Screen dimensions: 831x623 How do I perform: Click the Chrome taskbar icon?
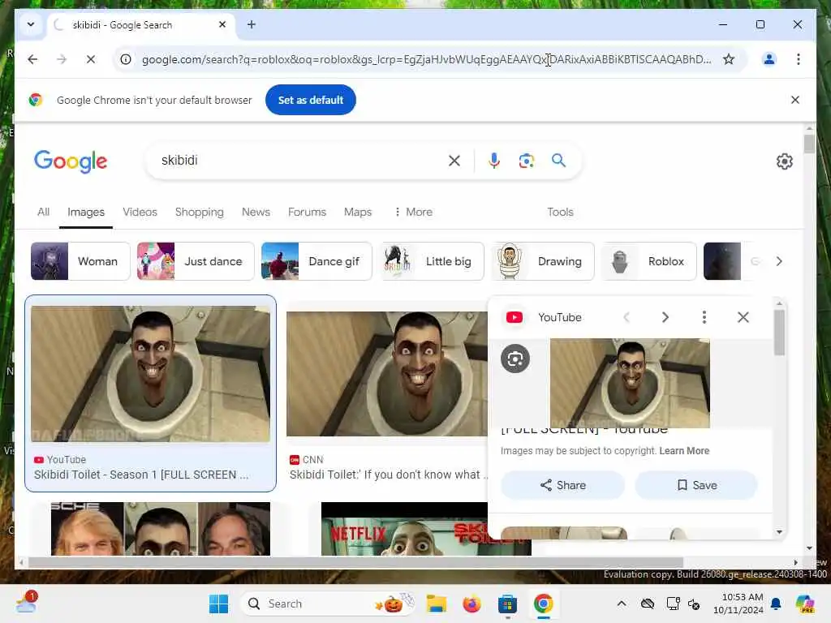coord(543,604)
